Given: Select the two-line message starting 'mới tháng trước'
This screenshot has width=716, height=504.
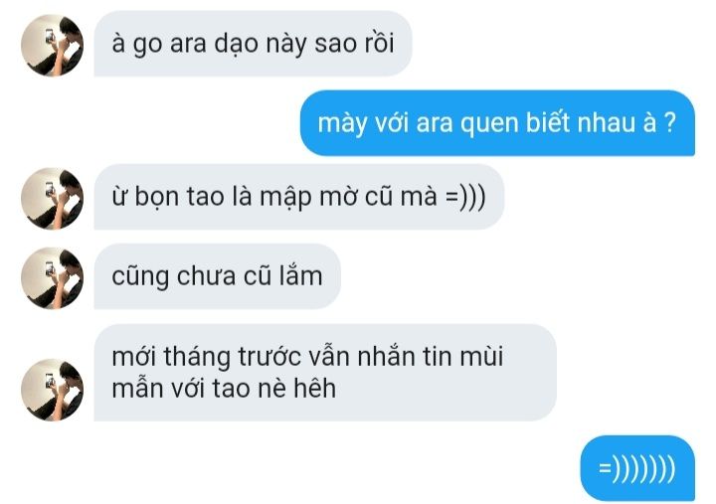Looking at the screenshot, I should (325, 373).
